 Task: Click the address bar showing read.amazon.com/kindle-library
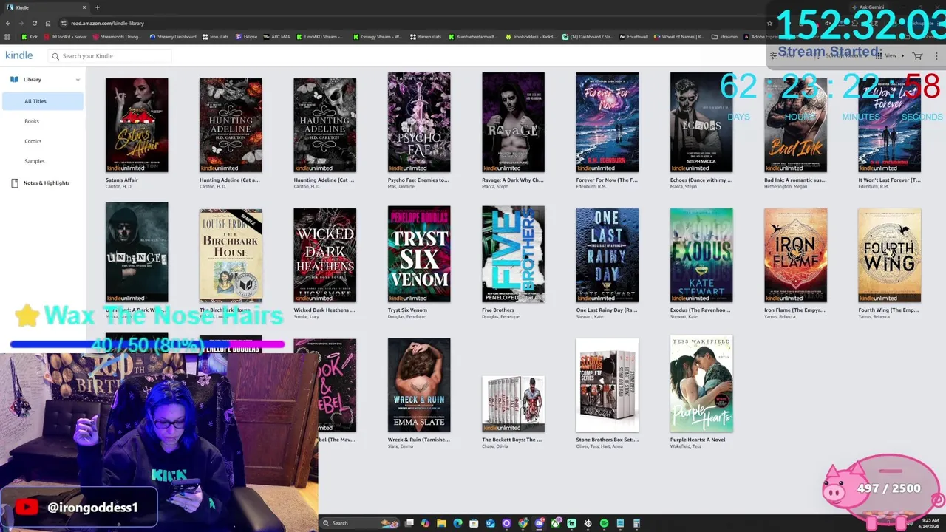pos(107,23)
